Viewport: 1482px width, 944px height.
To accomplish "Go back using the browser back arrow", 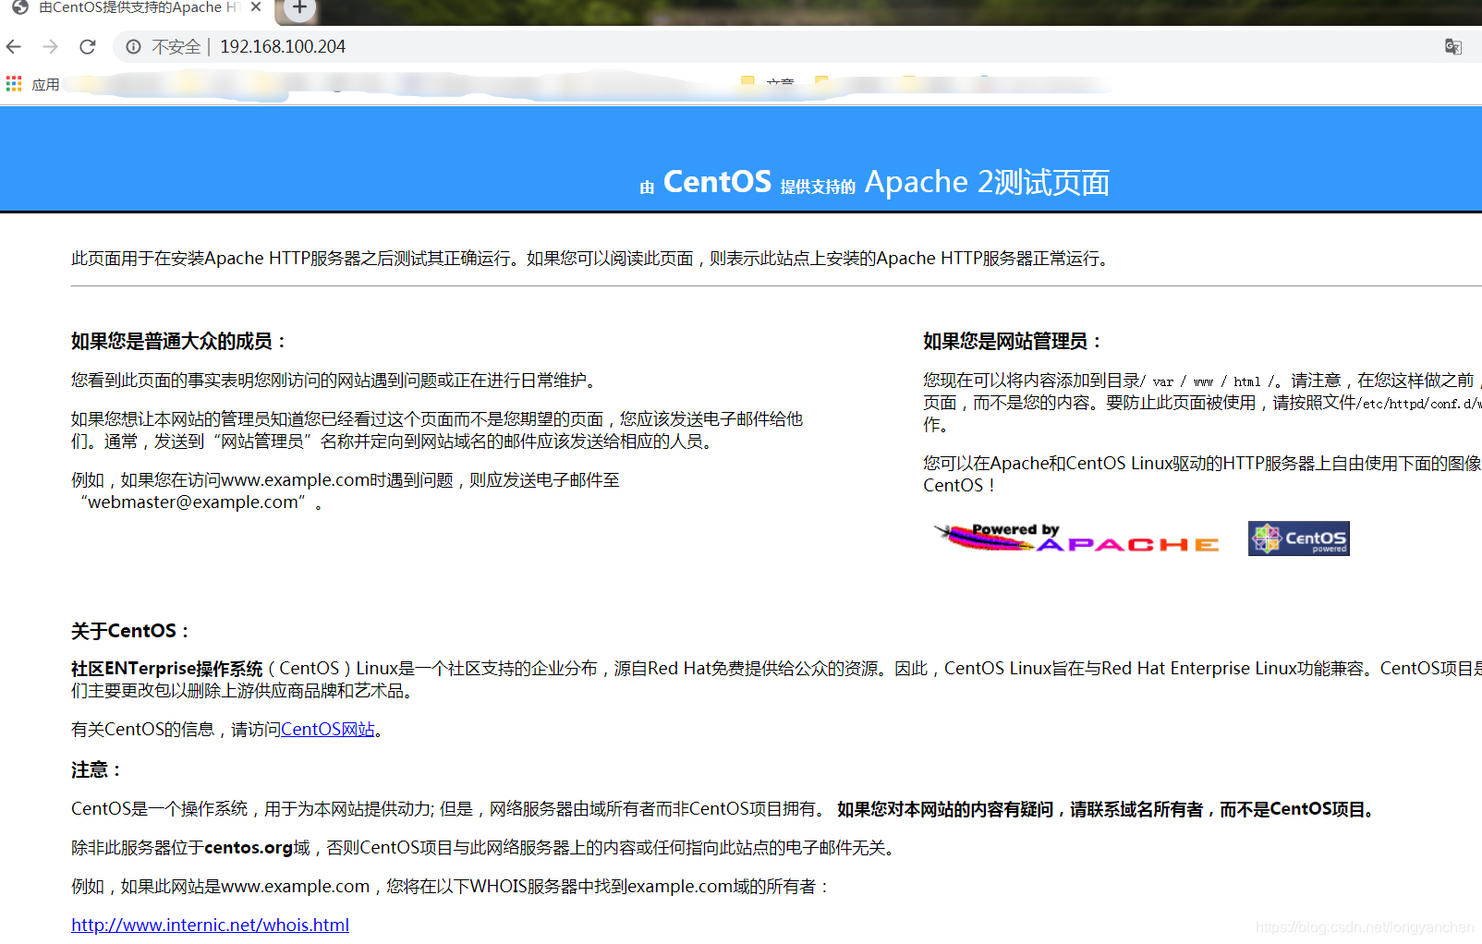I will [14, 46].
